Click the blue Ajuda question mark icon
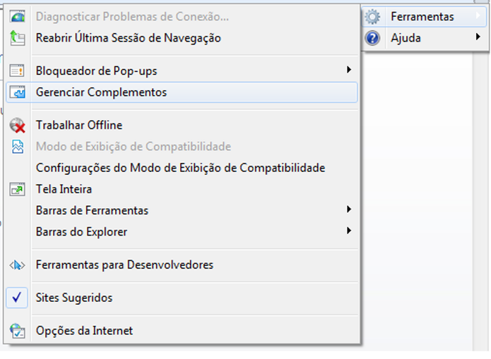This screenshot has width=491, height=359. (x=372, y=38)
